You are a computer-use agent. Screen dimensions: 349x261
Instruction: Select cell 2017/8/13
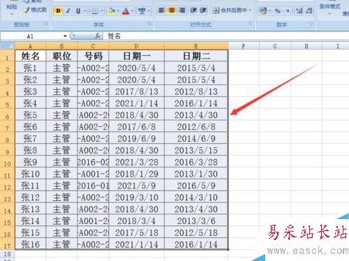137,91
